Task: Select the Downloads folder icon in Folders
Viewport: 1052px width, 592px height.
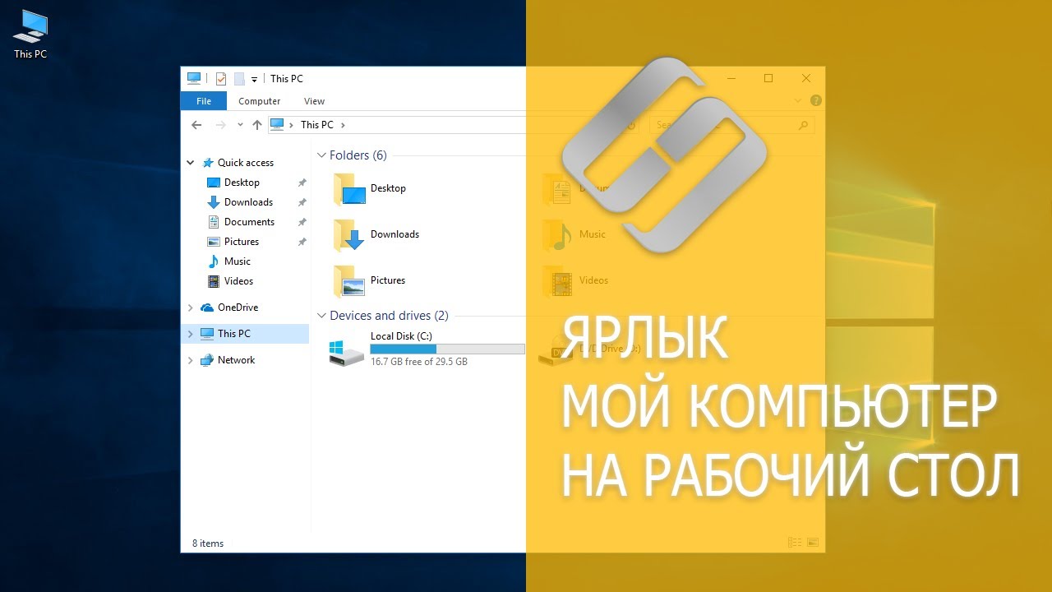Action: click(x=349, y=235)
